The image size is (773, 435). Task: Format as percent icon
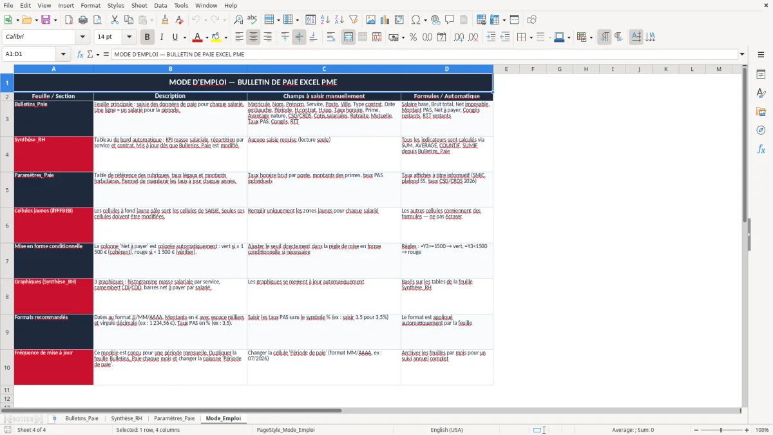pyautogui.click(x=413, y=37)
